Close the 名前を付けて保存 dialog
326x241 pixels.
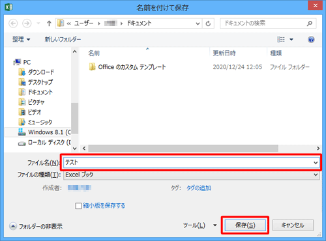(315, 5)
